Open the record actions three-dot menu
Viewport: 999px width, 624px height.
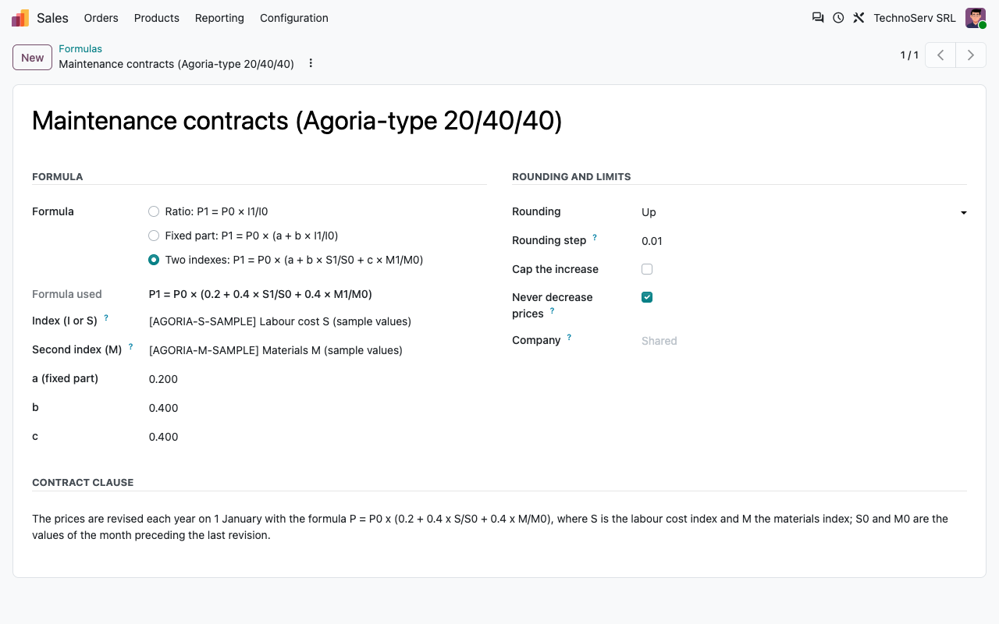[x=311, y=63]
